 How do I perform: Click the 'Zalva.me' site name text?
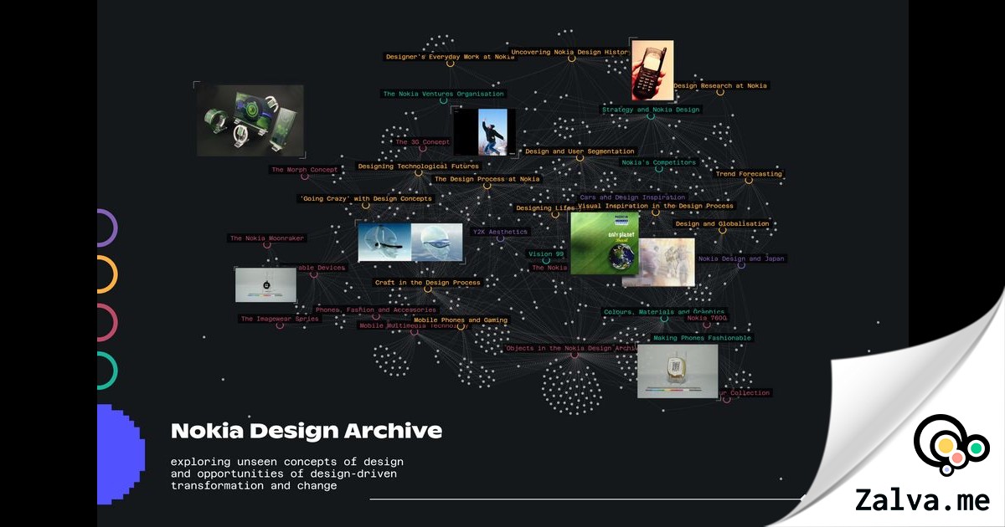(922, 500)
